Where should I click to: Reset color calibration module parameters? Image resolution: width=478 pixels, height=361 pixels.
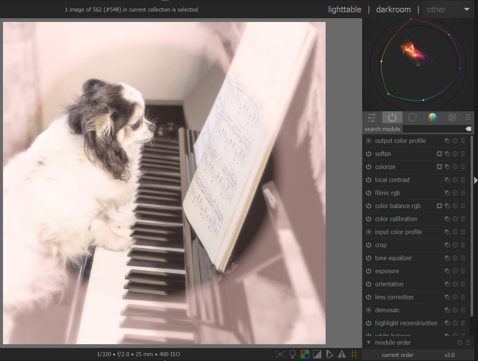(455, 219)
